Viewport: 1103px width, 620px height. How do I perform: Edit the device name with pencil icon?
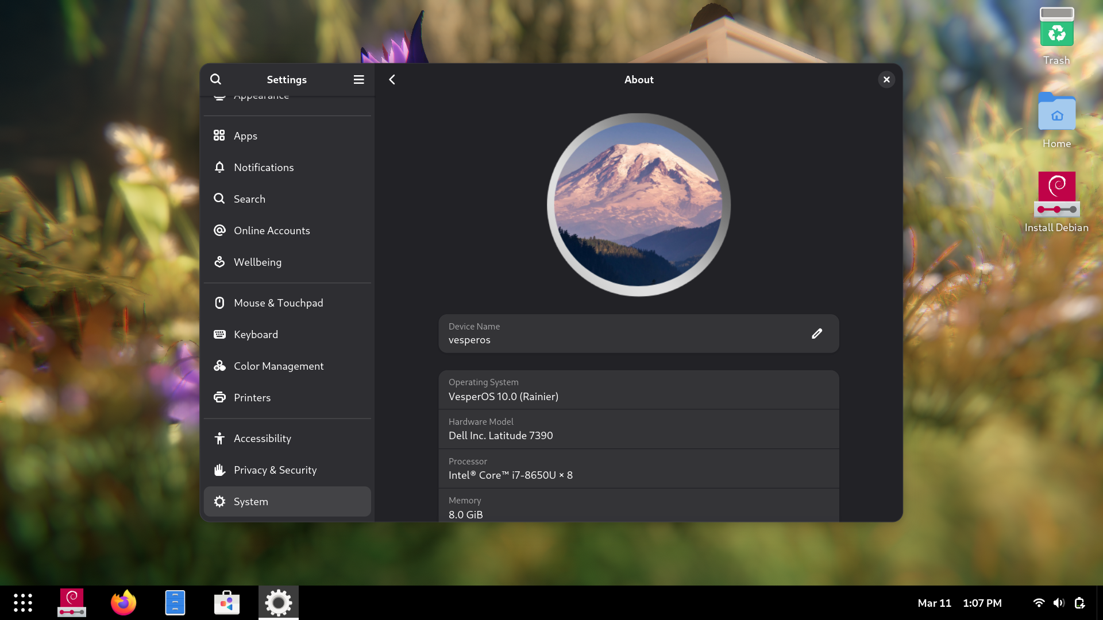click(817, 334)
